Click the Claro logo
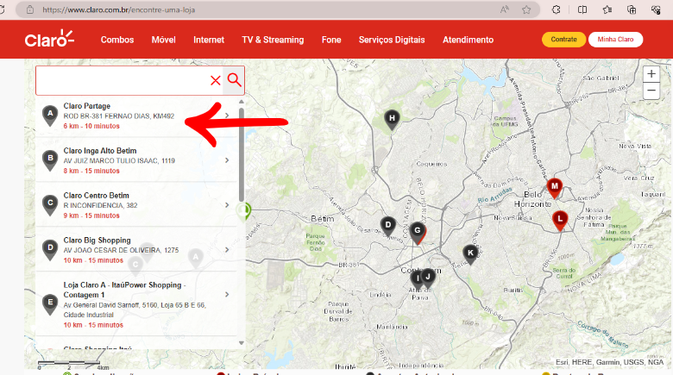The height and width of the screenshot is (375, 673). click(x=49, y=39)
